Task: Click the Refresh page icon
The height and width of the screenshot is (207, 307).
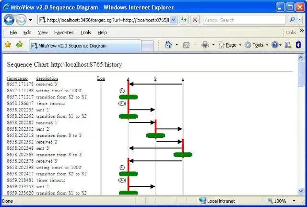Action: point(184,20)
